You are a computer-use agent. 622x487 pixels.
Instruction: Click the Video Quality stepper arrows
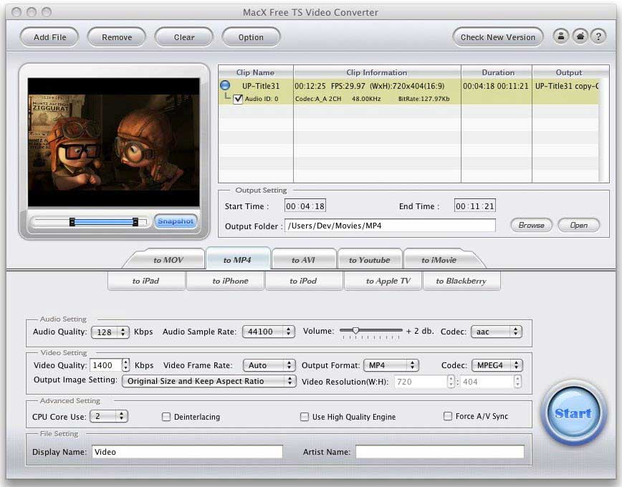click(125, 365)
